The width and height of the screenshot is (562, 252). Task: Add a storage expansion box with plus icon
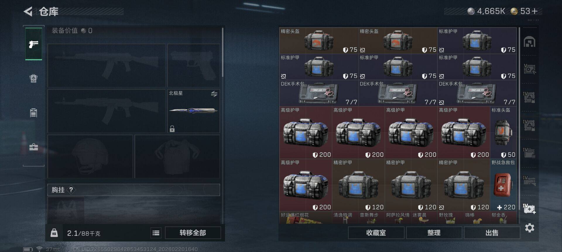pos(530,209)
